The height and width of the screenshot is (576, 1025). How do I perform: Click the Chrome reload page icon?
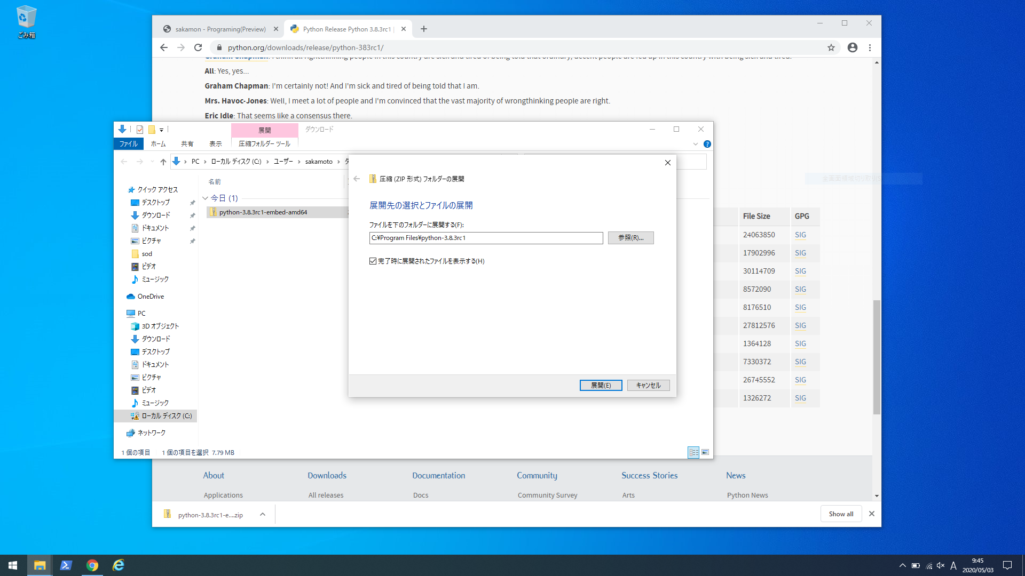tap(198, 47)
